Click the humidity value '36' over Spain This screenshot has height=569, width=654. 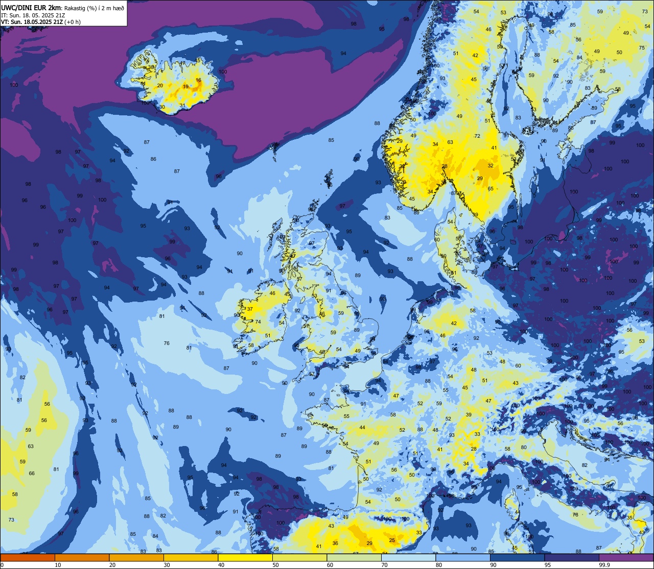335,543
